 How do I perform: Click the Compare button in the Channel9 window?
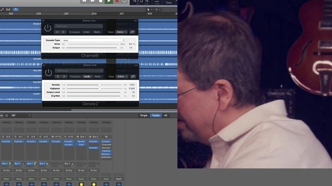tap(75, 32)
